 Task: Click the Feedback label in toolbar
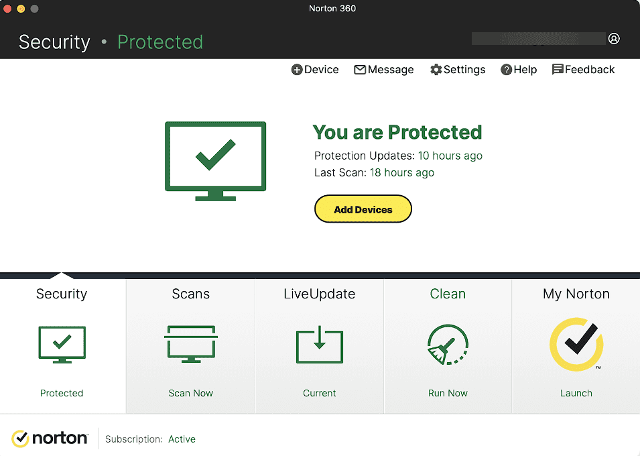click(x=590, y=70)
